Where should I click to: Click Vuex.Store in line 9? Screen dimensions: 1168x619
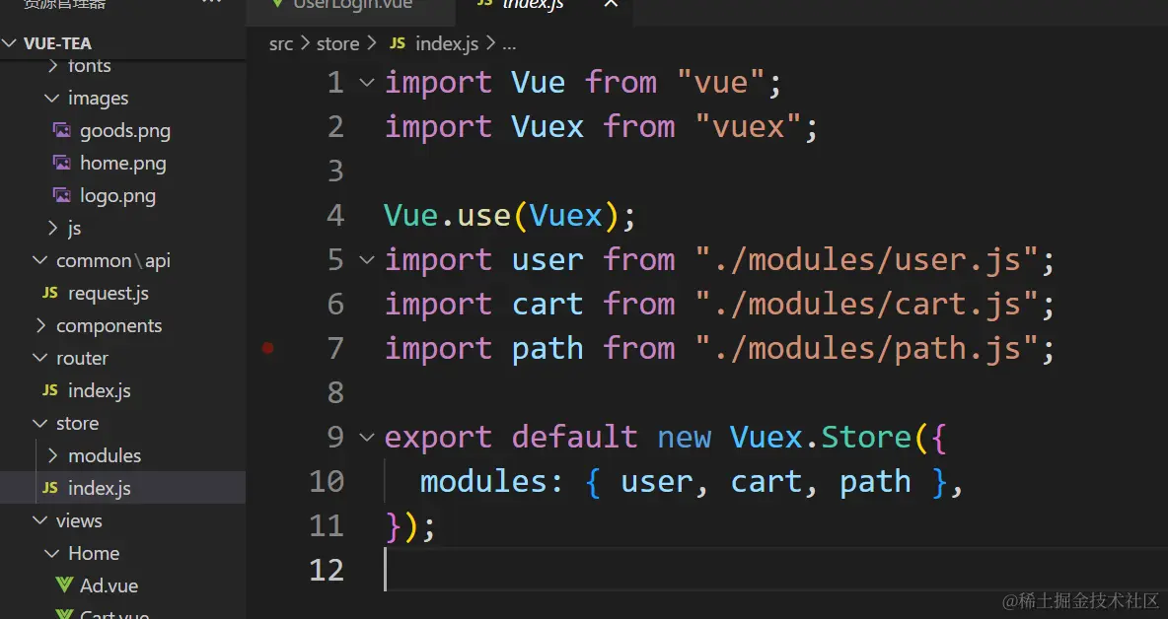[x=820, y=437]
